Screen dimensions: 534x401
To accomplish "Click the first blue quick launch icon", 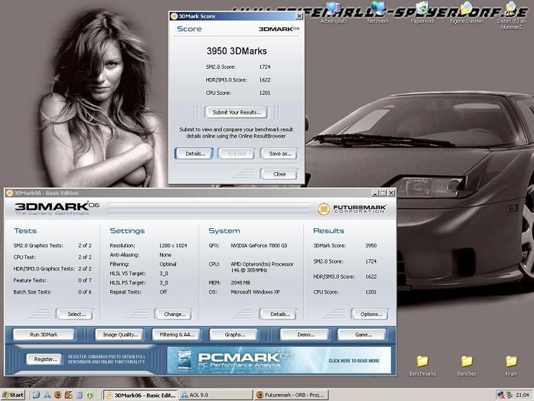I will coord(36,395).
